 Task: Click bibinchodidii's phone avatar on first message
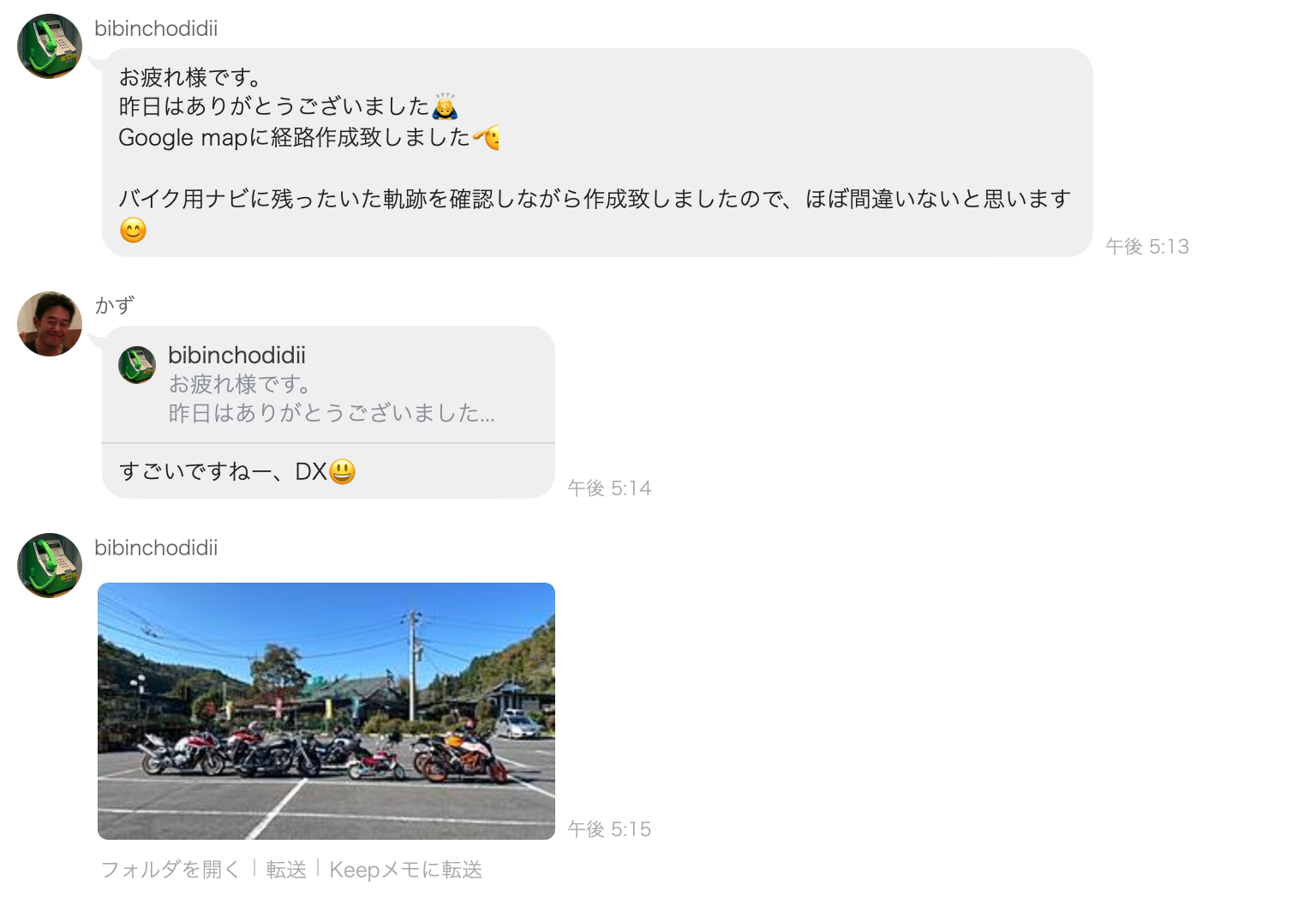[x=50, y=46]
